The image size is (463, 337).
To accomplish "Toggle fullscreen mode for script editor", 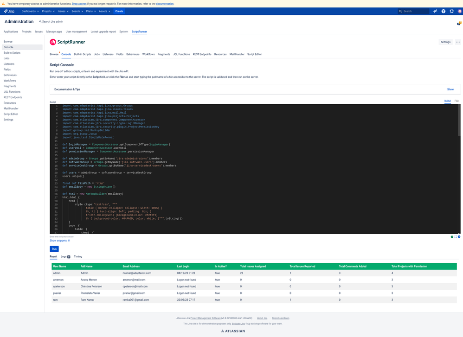I will pyautogui.click(x=455, y=237).
